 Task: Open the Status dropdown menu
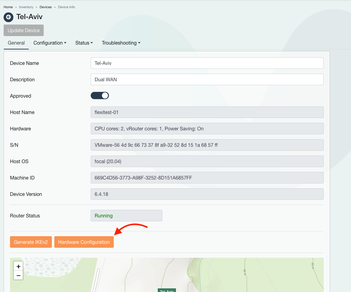coord(84,43)
